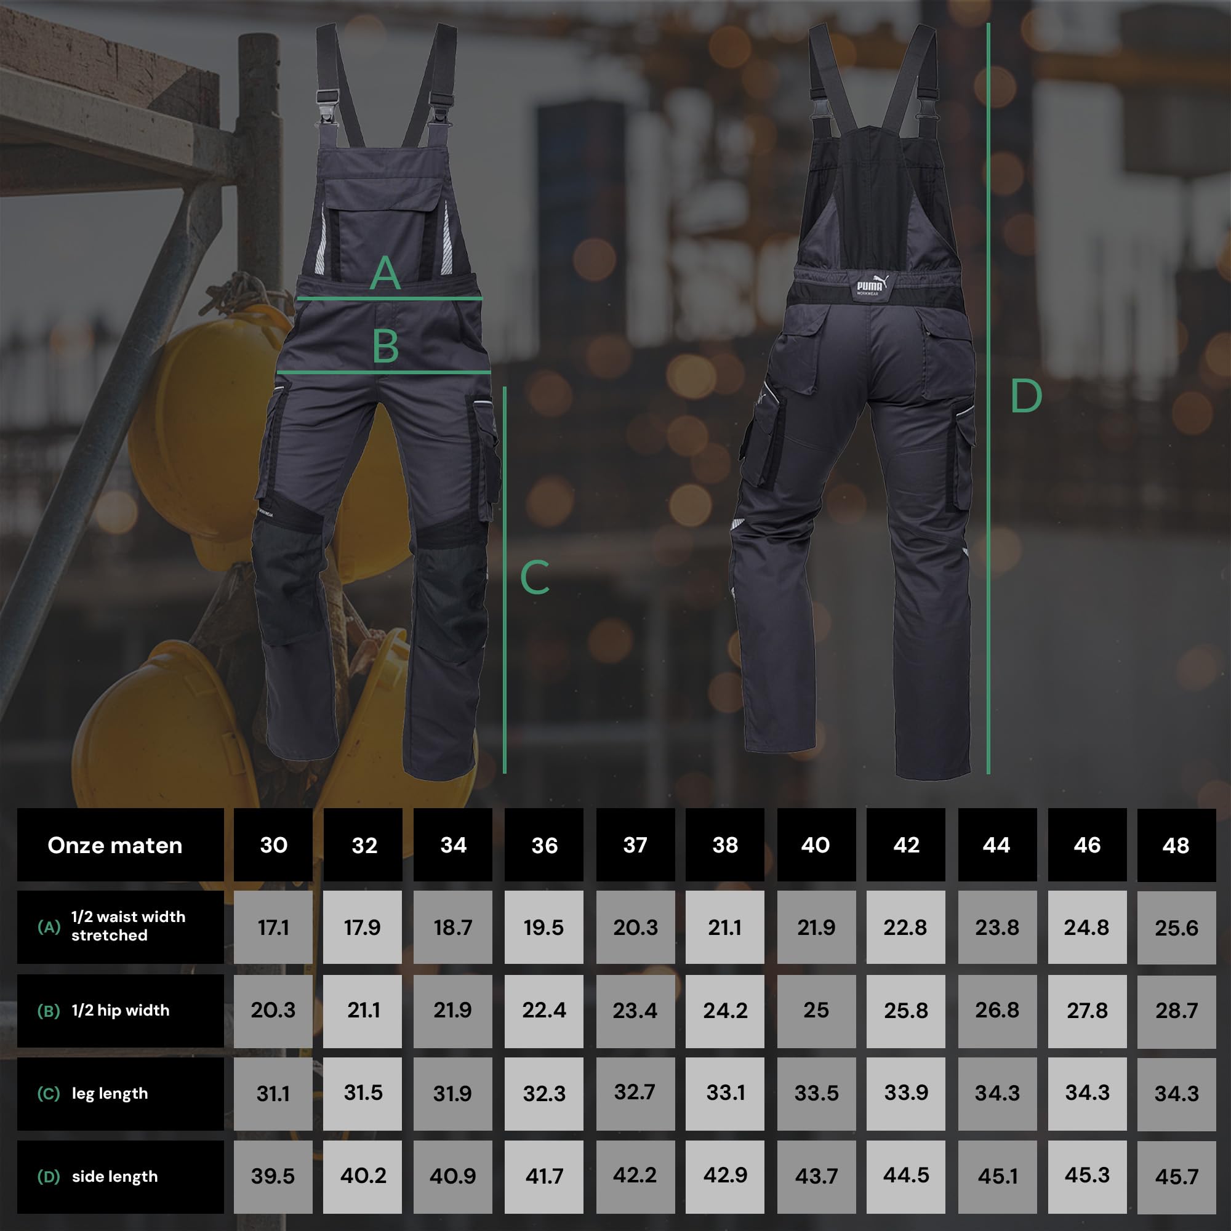Click side length value 40.9
The image size is (1231, 1231).
coord(453,1177)
